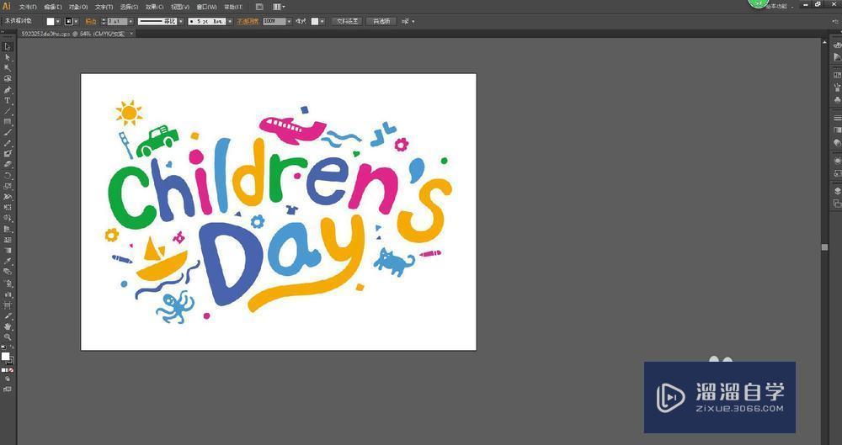Click the 文档设置 button
This screenshot has height=445, width=842.
point(348,22)
